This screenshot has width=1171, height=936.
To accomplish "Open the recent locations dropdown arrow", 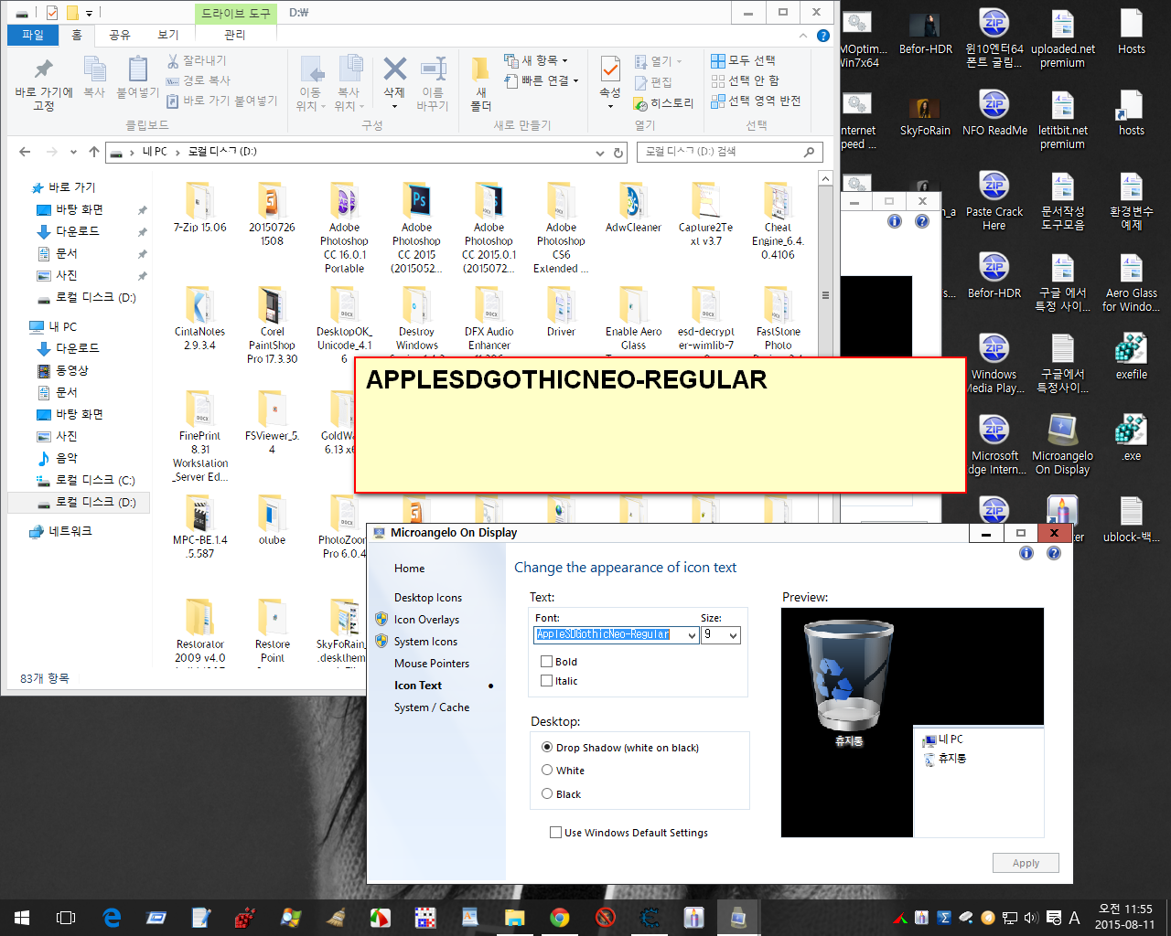I will (73, 152).
